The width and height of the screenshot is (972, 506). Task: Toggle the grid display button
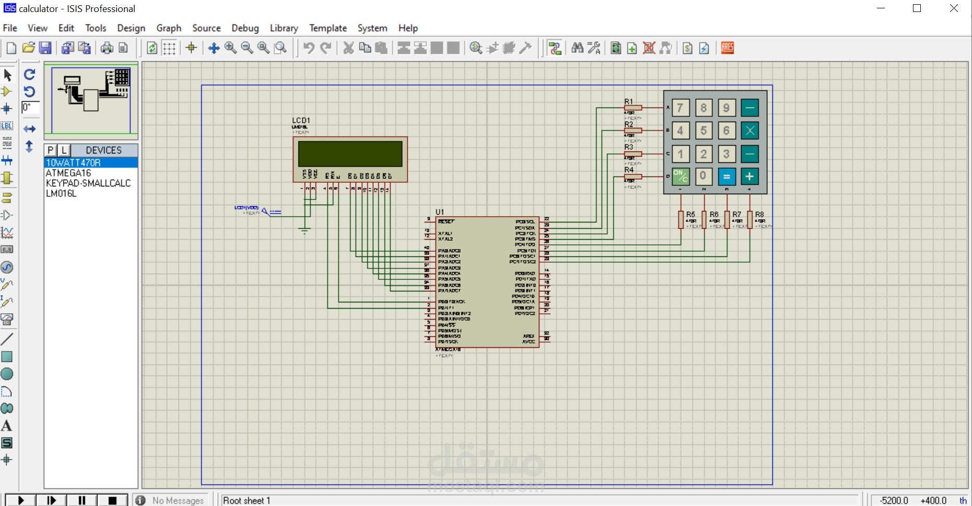click(169, 48)
